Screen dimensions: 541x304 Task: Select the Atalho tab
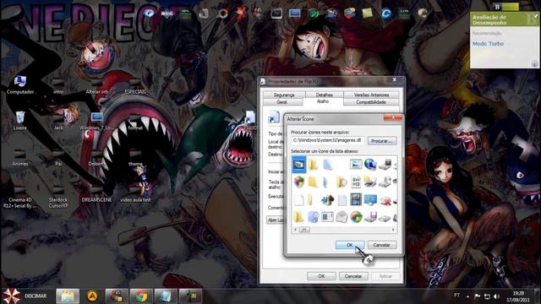323,101
